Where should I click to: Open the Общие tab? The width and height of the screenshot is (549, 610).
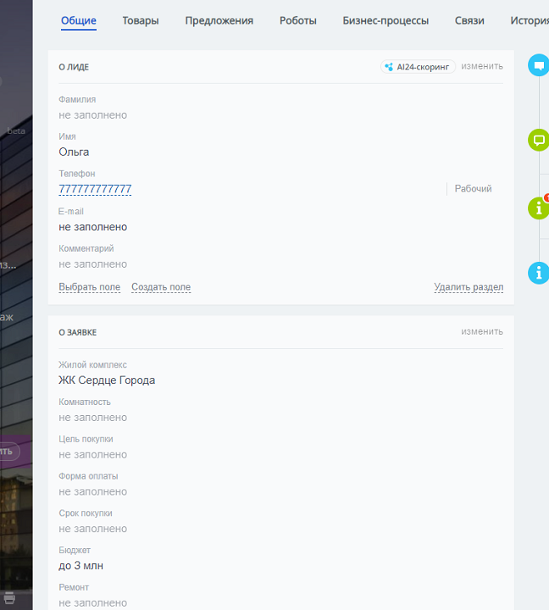pos(79,20)
